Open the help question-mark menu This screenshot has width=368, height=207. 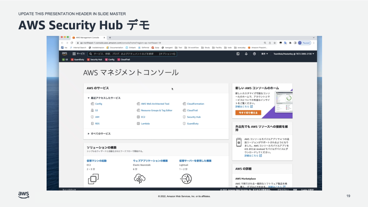pyautogui.click(x=254, y=54)
